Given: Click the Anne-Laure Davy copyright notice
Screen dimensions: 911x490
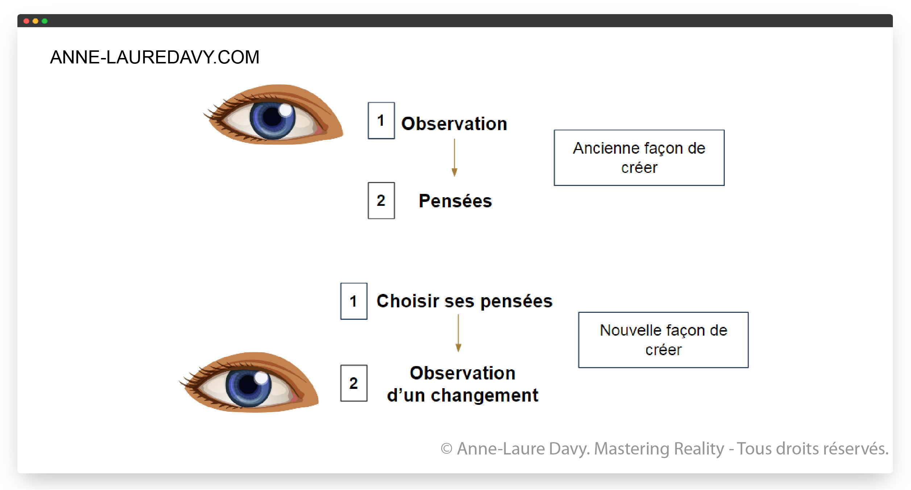Looking at the screenshot, I should (664, 449).
